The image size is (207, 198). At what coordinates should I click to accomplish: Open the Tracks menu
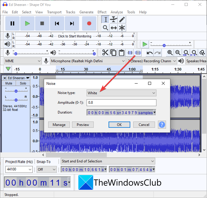pyautogui.click(x=70, y=12)
